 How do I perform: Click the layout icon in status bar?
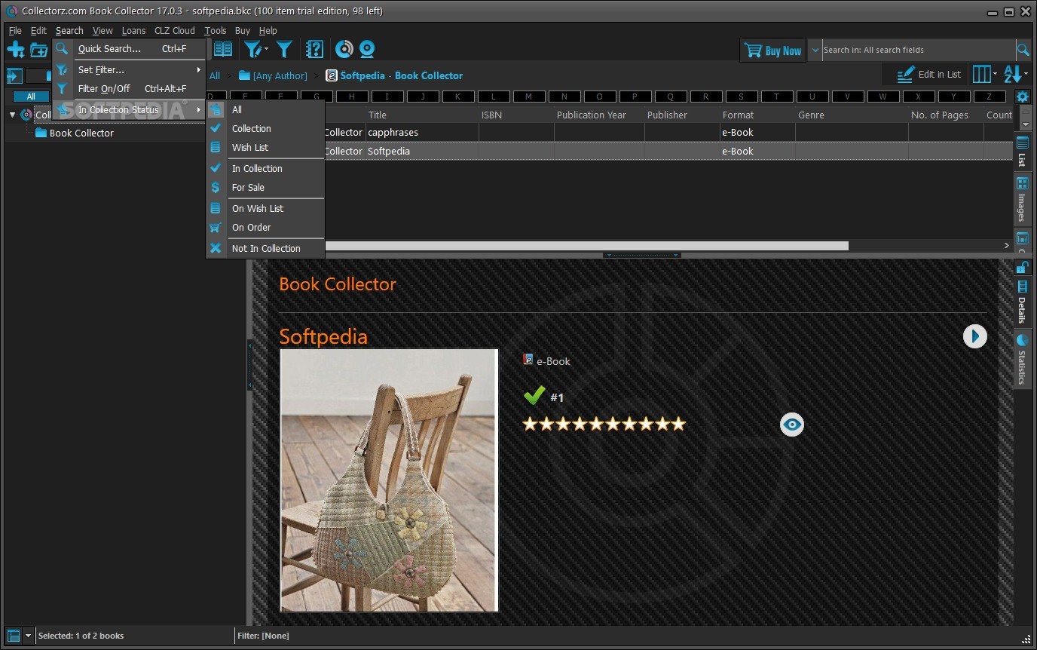(13, 636)
